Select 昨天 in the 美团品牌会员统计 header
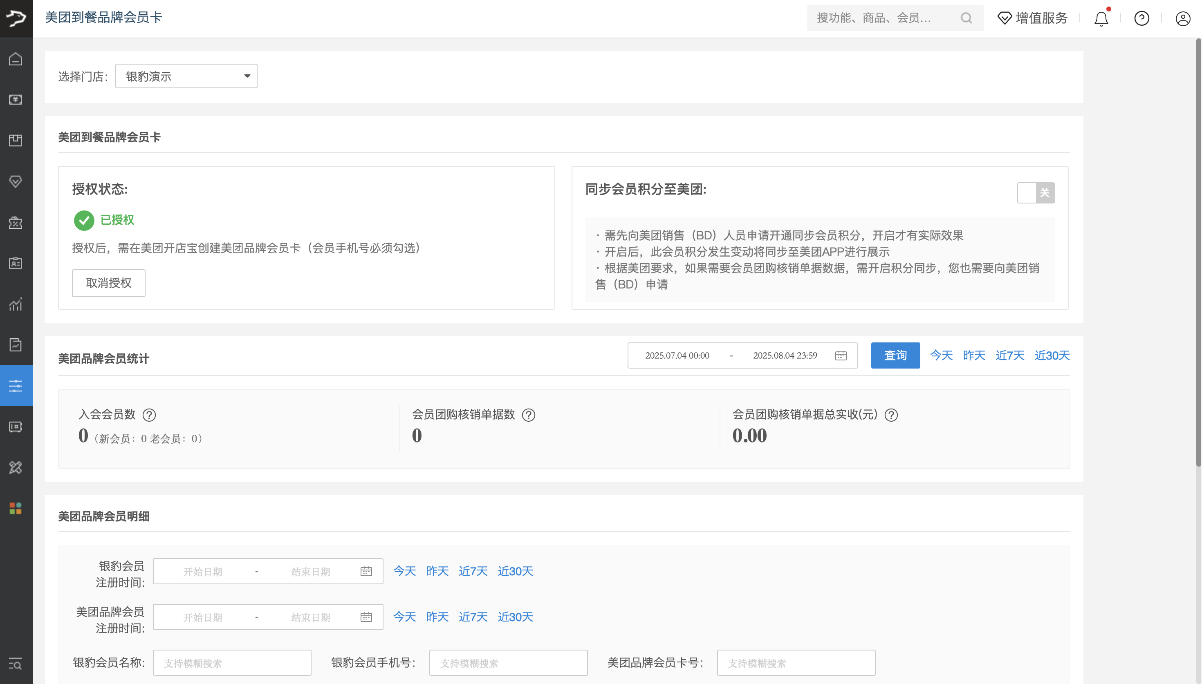The image size is (1202, 684). 973,355
